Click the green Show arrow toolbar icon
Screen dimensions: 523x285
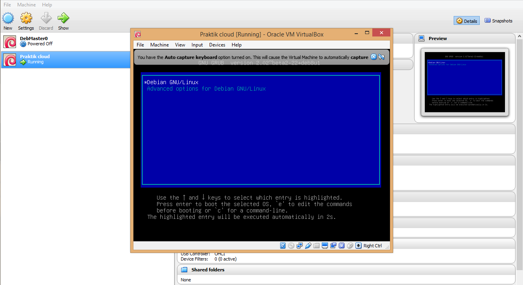(x=63, y=18)
